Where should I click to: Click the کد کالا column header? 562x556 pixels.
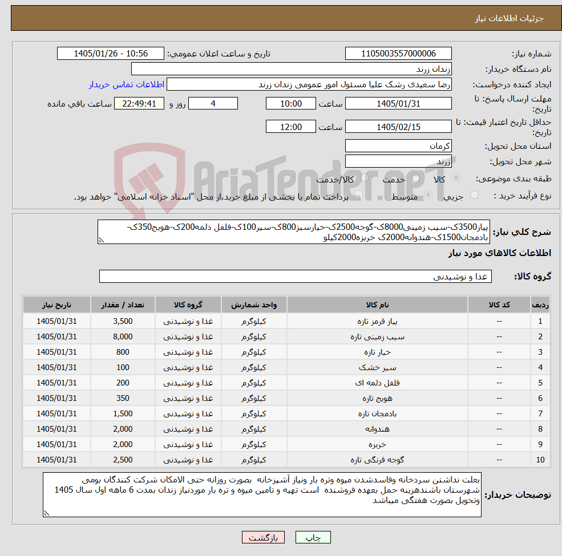(x=499, y=305)
